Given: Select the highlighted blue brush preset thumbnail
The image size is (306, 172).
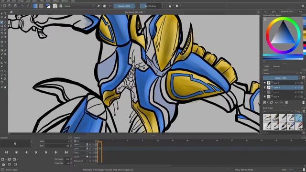Looking at the screenshot, I should tap(298, 118).
